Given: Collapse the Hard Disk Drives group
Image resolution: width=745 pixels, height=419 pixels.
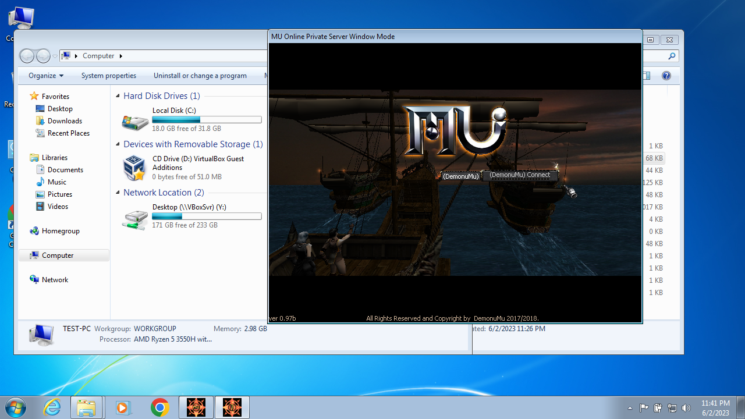Looking at the screenshot, I should [118, 96].
